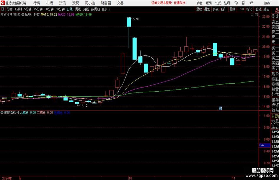Image resolution: width=279 pixels, height=180 pixels.
Task: Click the MA20: 18.99 indicator value
Action: [66, 14]
